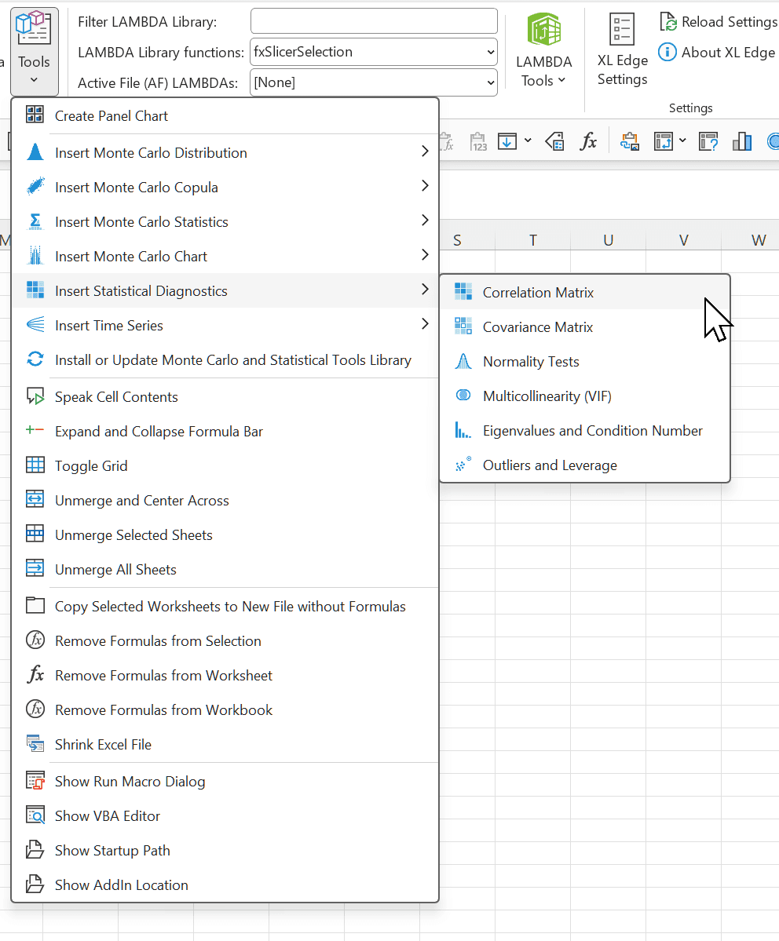
Task: Click the Shrink Excel File icon
Action: click(x=35, y=743)
